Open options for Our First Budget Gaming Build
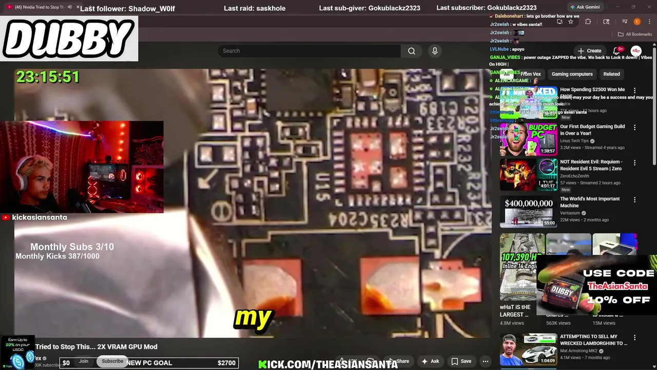The image size is (657, 370). tap(634, 127)
